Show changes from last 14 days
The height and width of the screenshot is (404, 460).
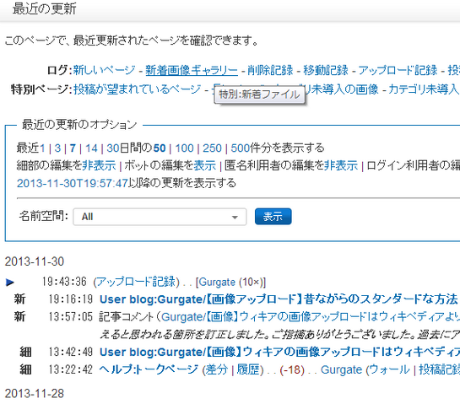click(x=91, y=148)
